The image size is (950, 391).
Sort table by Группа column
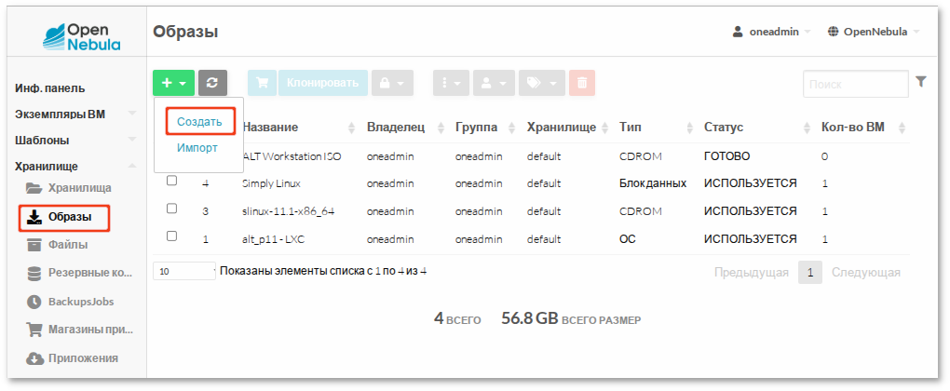(484, 128)
